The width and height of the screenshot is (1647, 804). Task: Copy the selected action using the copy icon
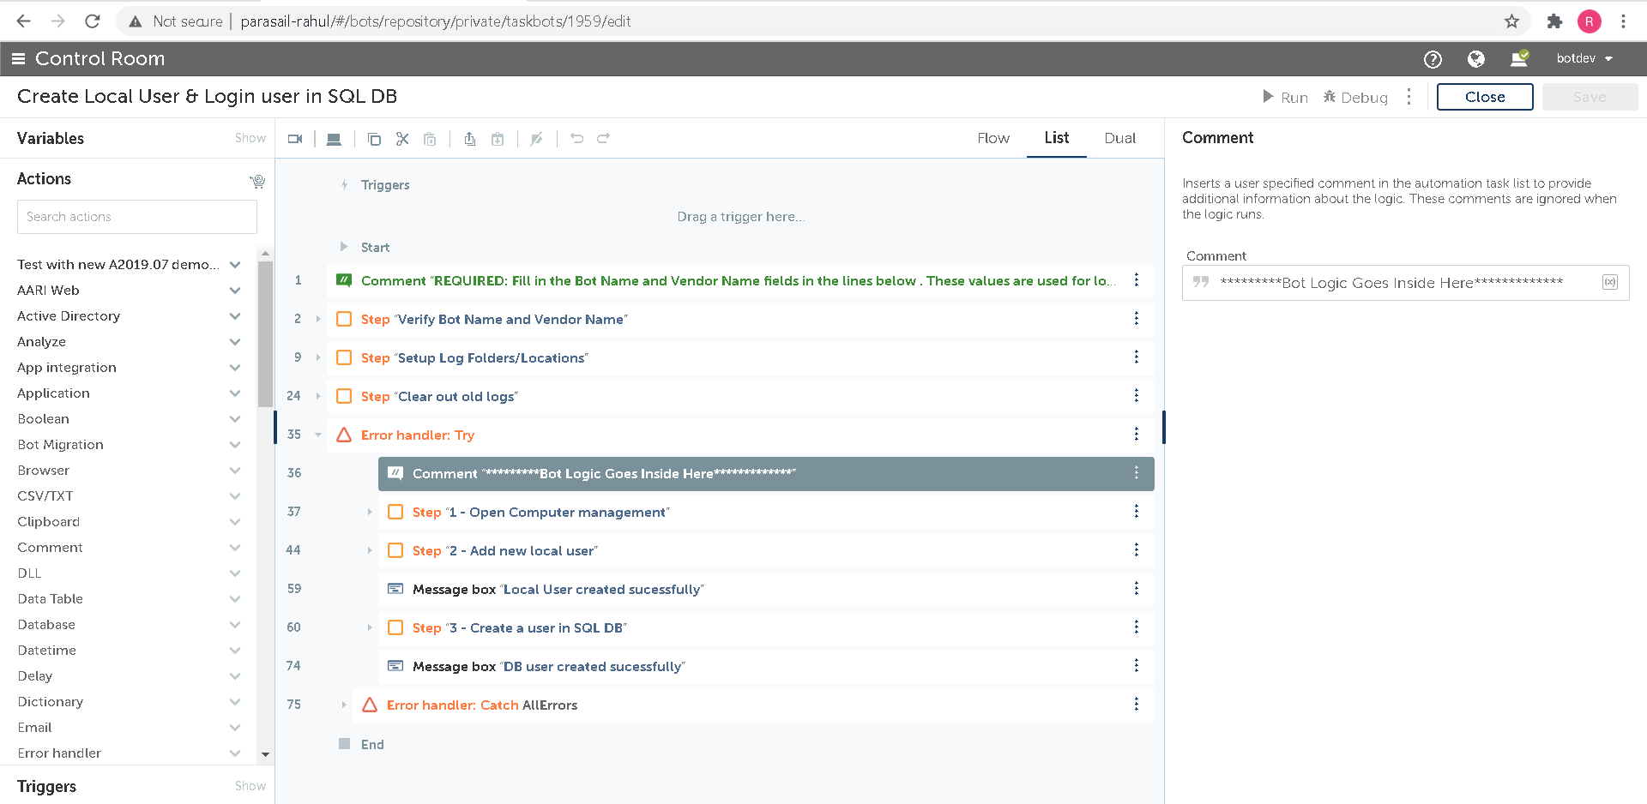pos(374,139)
